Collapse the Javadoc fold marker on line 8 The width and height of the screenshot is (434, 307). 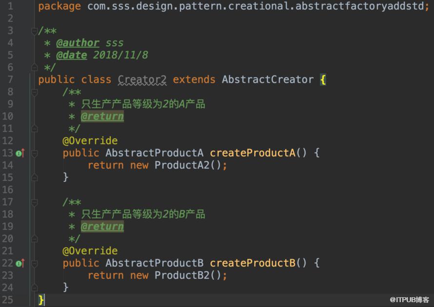coord(34,92)
